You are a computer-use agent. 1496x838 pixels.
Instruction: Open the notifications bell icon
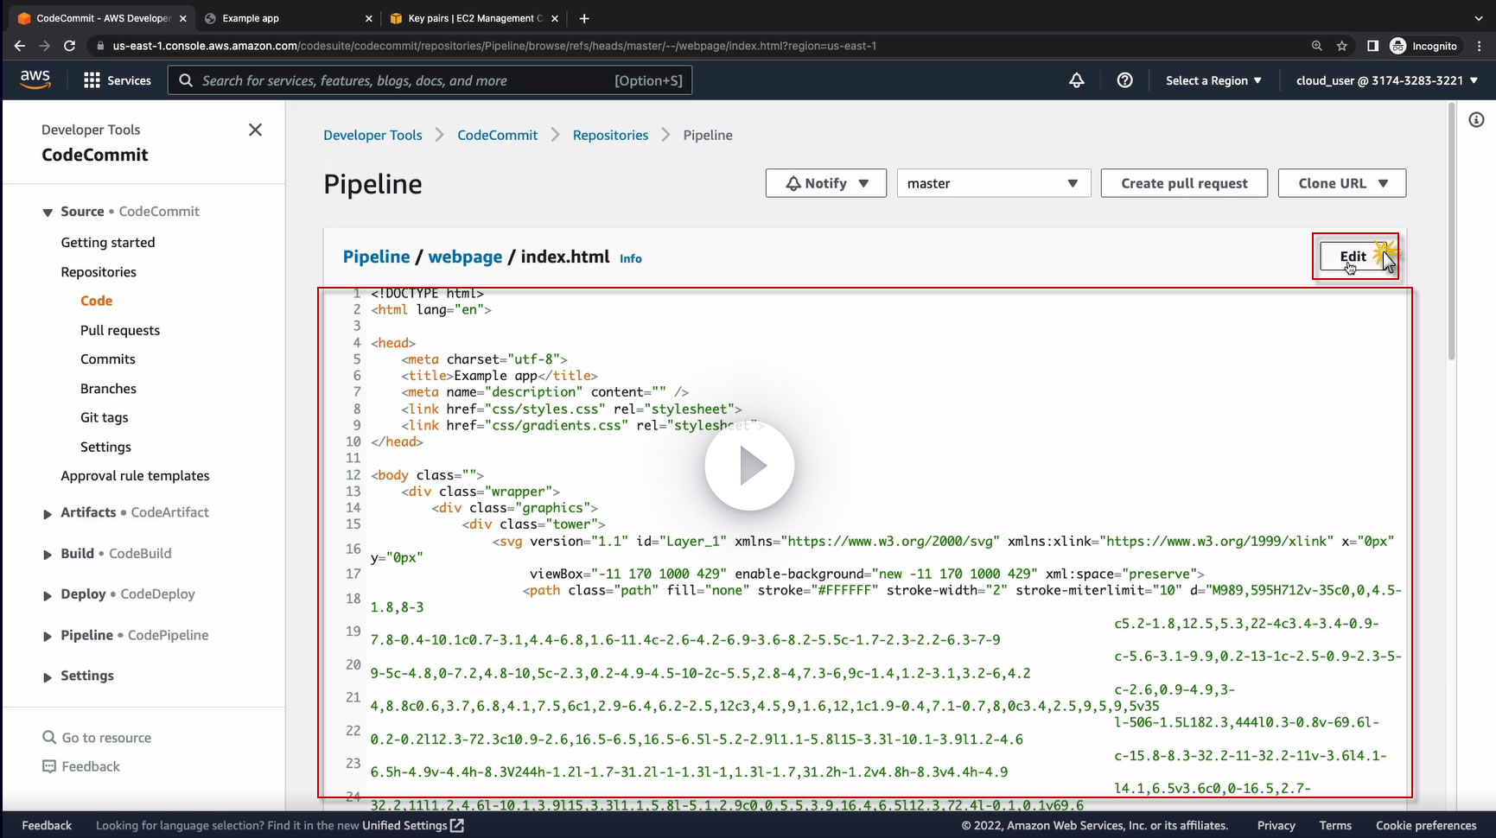[x=1076, y=80]
